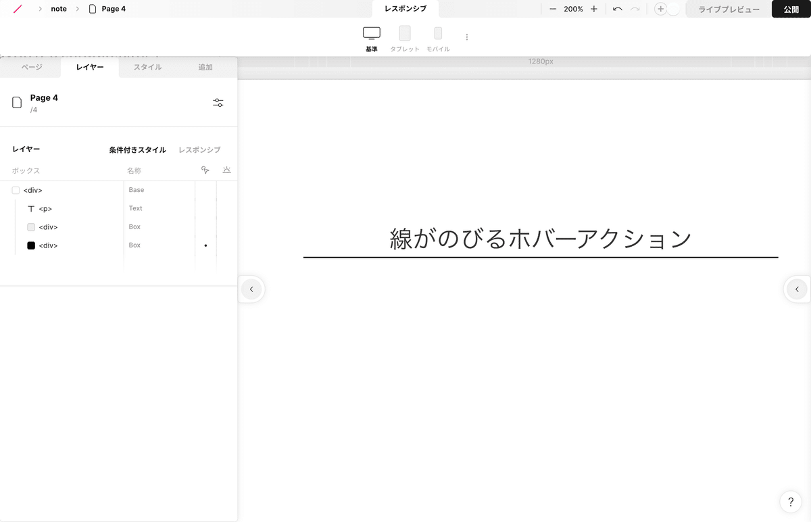Click the /4 page path text
The width and height of the screenshot is (811, 522).
coord(34,110)
